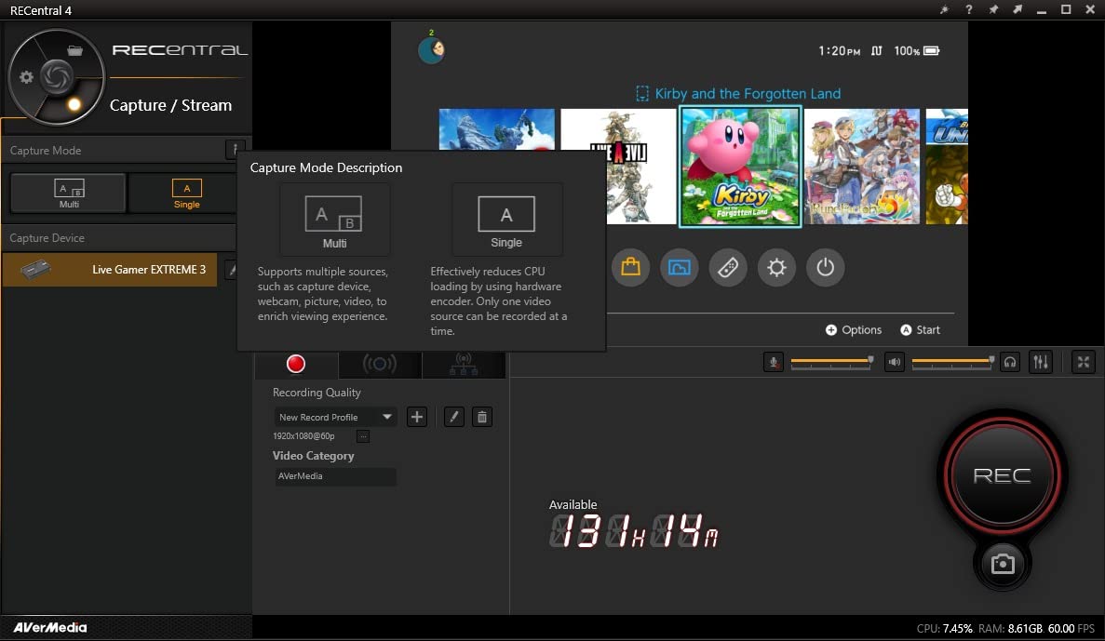Click the RAM 8.61GB status text

[1010, 628]
